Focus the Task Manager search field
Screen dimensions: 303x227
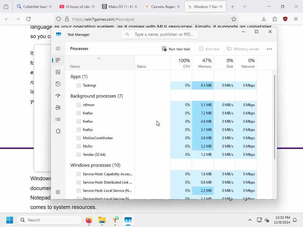pos(159,34)
